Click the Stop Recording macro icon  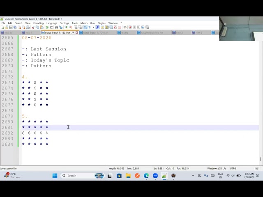click(134, 27)
